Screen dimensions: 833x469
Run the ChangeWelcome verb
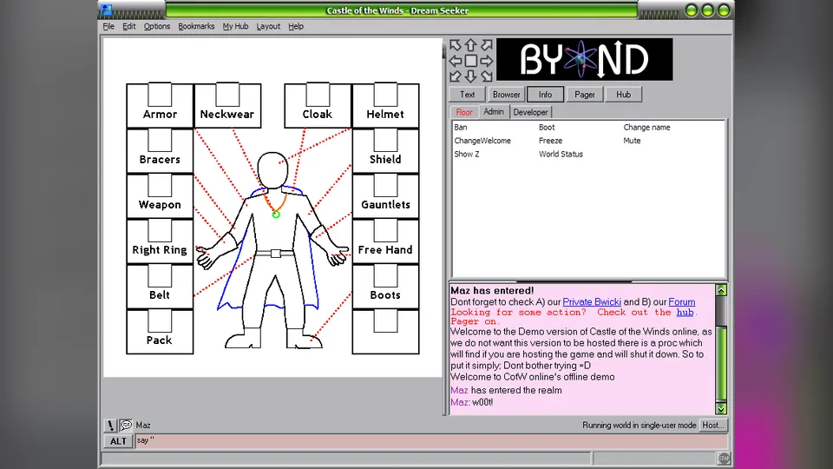click(482, 141)
